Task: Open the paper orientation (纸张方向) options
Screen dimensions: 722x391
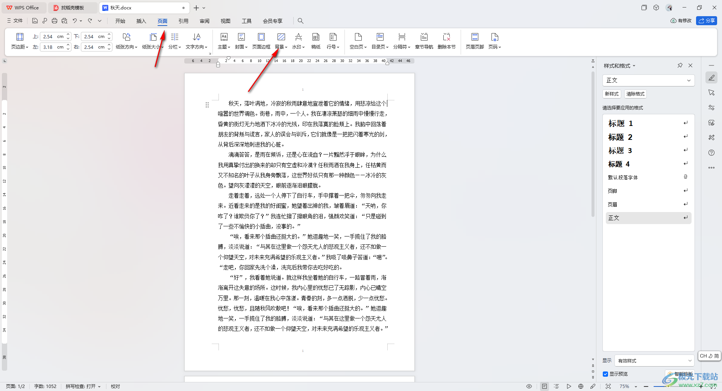Action: pyautogui.click(x=126, y=41)
